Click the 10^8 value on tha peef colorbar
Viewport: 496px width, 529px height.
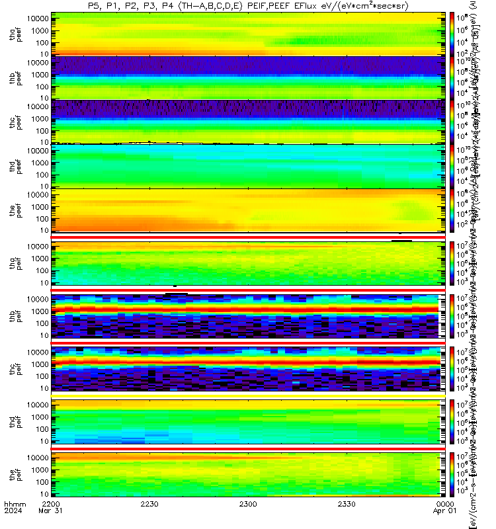pos(462,17)
